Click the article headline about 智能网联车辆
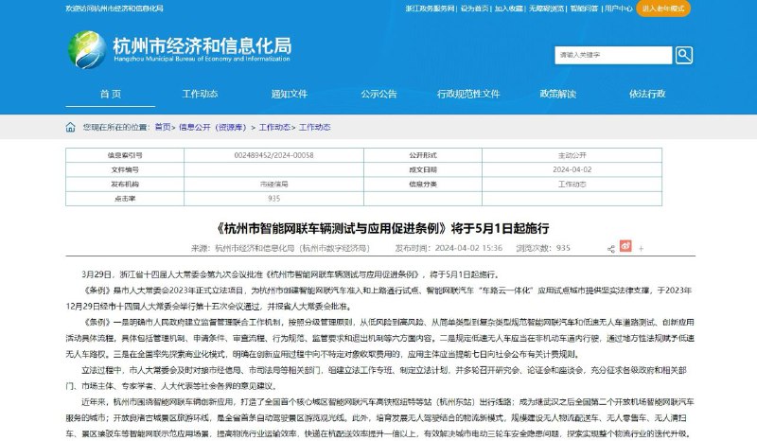This screenshot has height=441, width=757. coord(380,228)
